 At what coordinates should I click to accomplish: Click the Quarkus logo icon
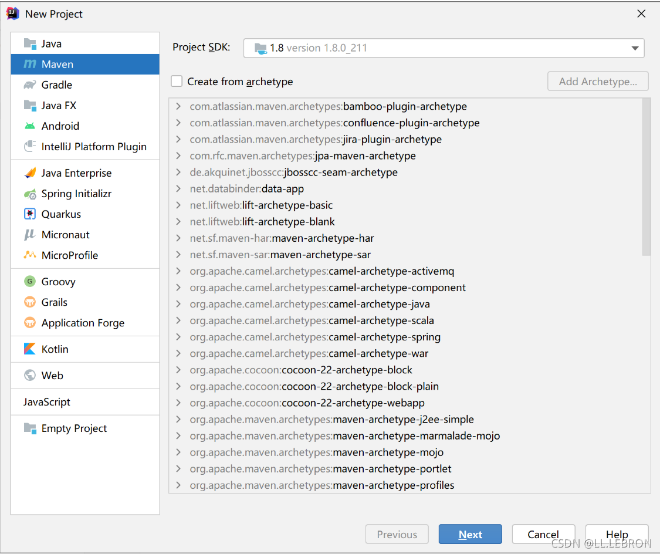[x=30, y=214]
